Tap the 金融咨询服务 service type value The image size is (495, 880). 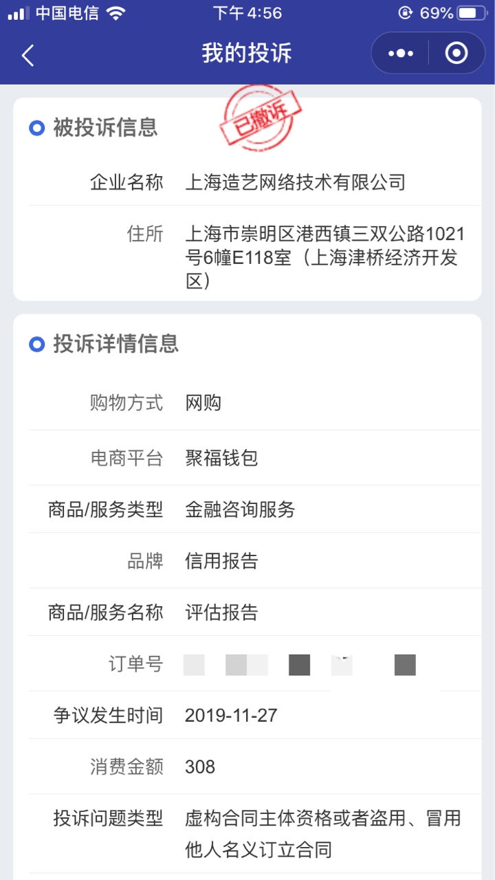click(240, 509)
